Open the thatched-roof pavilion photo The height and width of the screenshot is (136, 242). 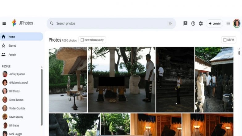point(68,80)
